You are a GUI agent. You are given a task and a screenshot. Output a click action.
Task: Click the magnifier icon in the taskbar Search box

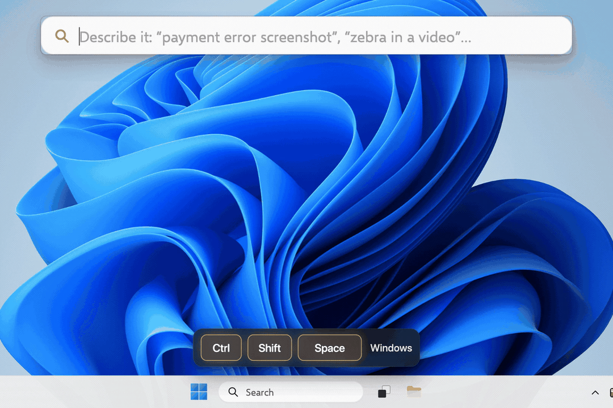pos(233,392)
